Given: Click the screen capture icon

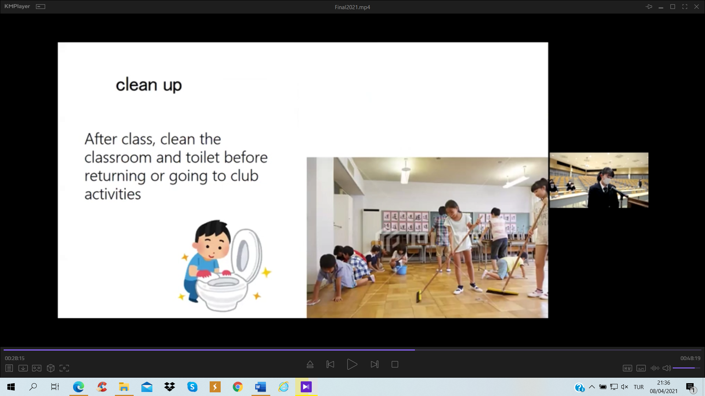Looking at the screenshot, I should 64,368.
